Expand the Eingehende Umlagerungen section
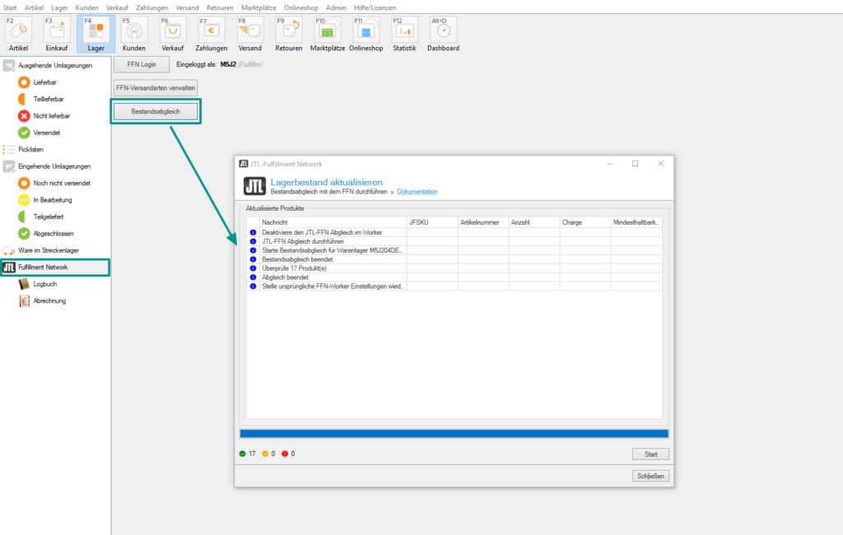The image size is (843, 535). tap(54, 166)
